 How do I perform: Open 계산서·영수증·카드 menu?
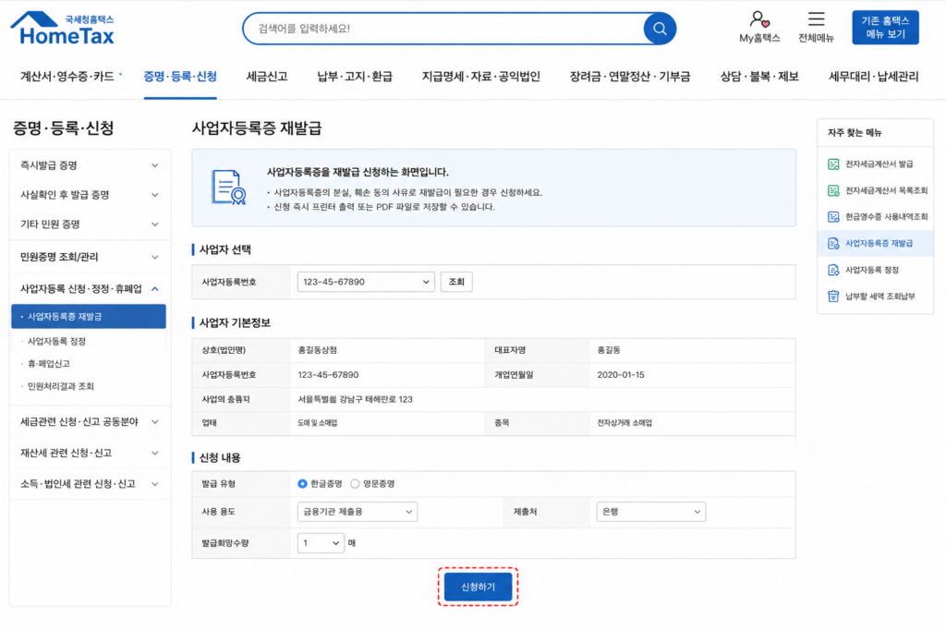[x=67, y=77]
